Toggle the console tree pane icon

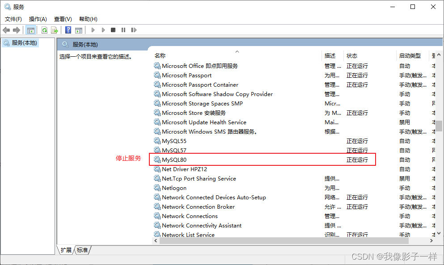(30, 30)
